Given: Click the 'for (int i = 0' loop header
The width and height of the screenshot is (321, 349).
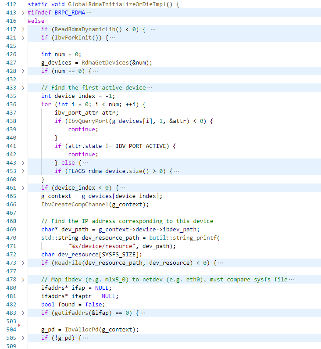Looking at the screenshot, I should tap(93, 104).
